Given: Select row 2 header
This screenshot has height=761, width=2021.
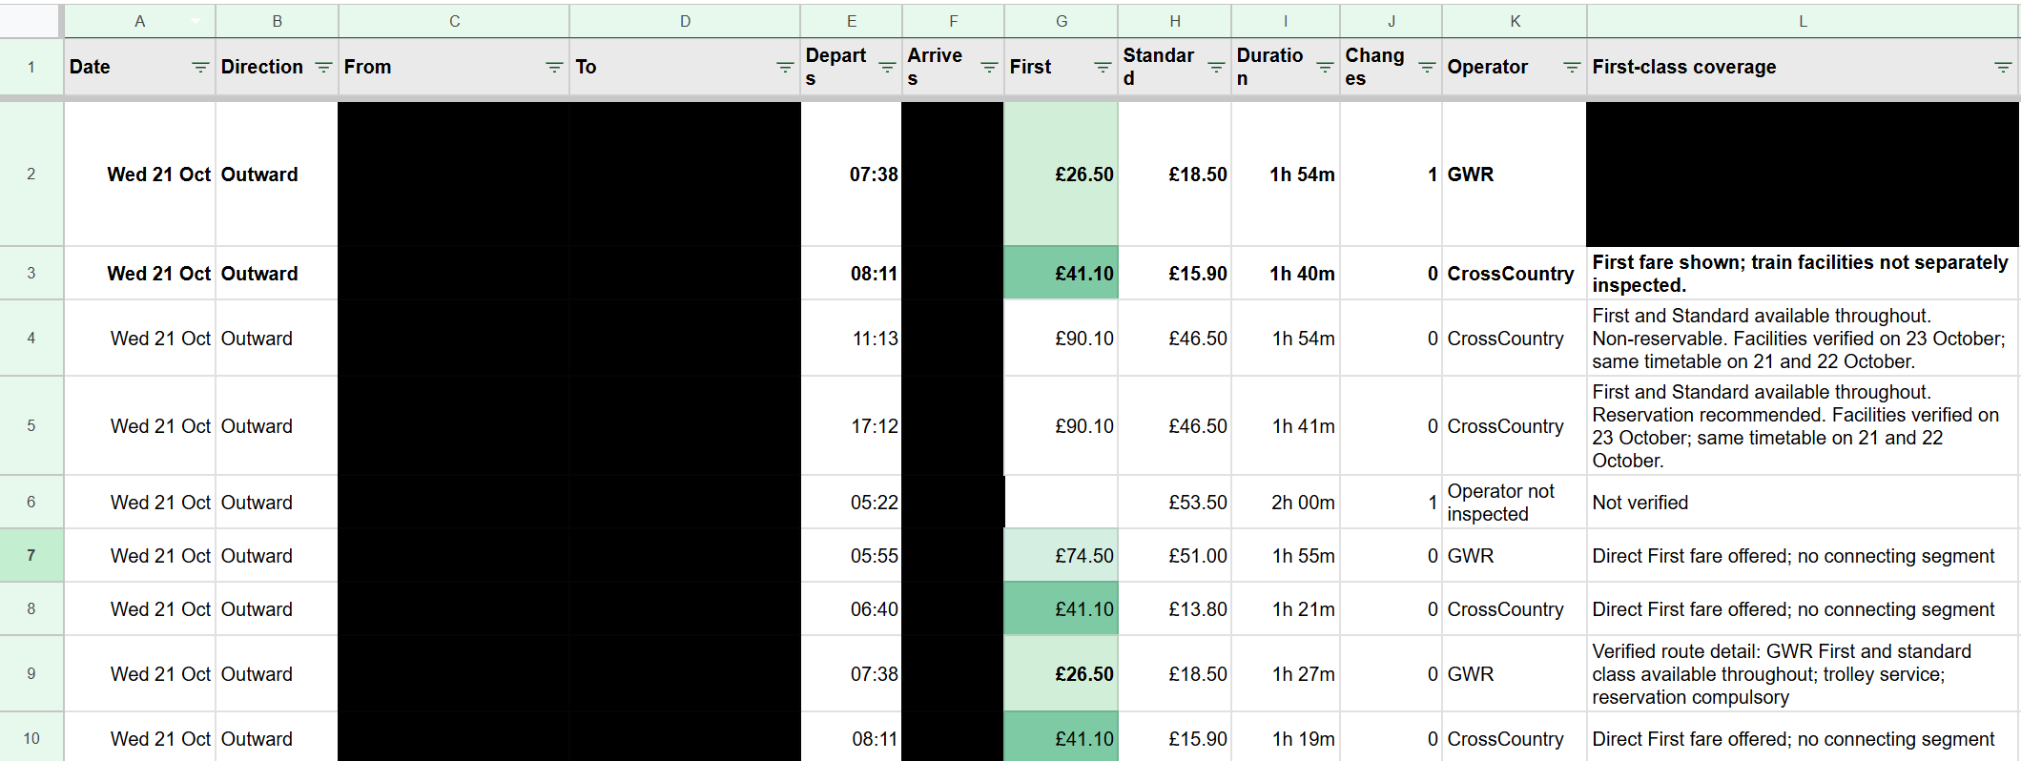Looking at the screenshot, I should 31,174.
